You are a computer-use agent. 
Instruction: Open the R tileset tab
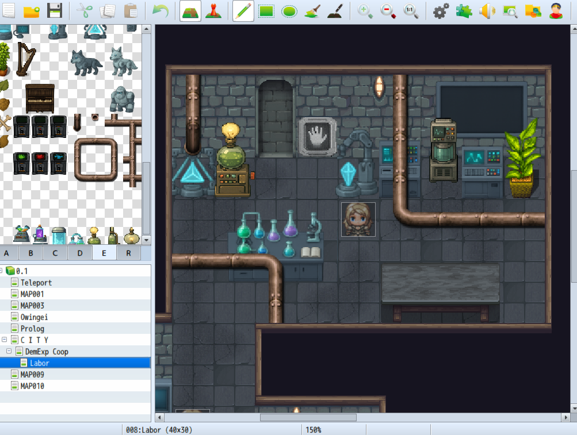(128, 253)
